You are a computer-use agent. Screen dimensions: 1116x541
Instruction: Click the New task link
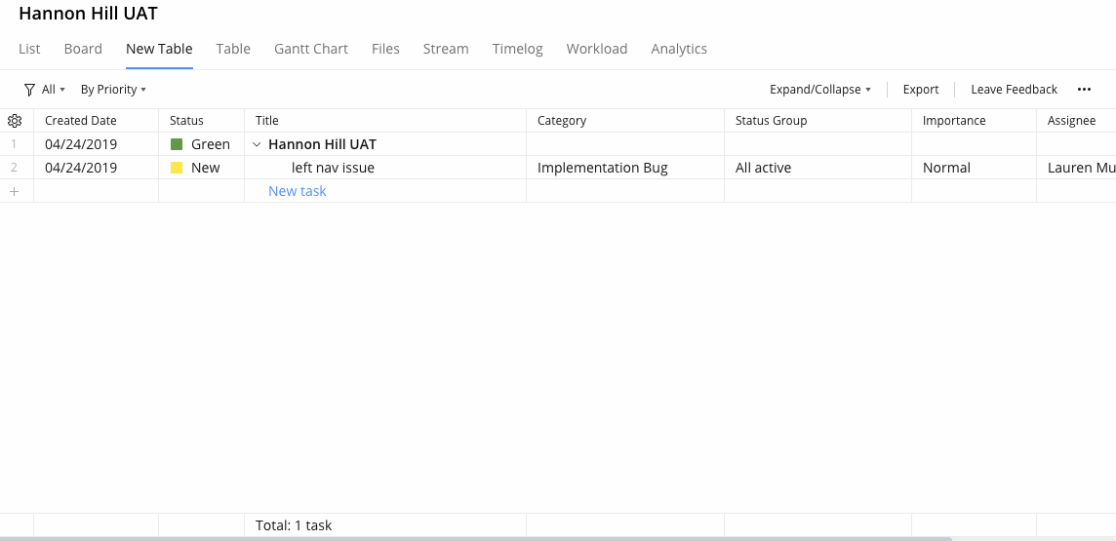click(298, 191)
